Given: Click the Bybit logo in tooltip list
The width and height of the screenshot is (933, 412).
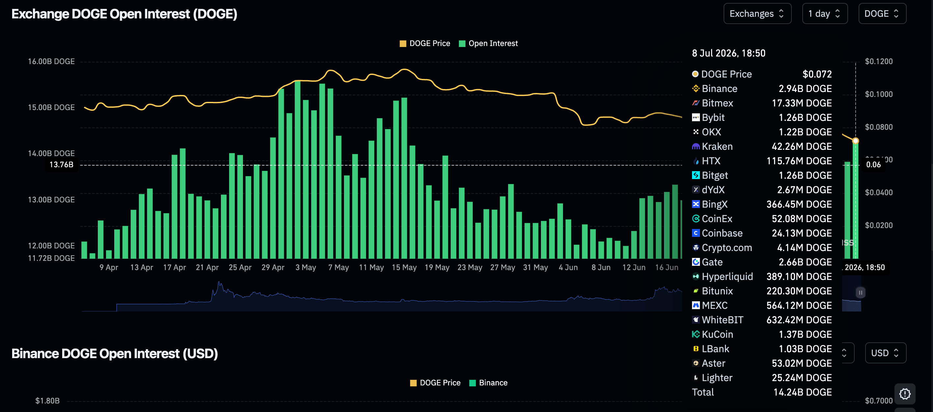Looking at the screenshot, I should [x=695, y=118].
